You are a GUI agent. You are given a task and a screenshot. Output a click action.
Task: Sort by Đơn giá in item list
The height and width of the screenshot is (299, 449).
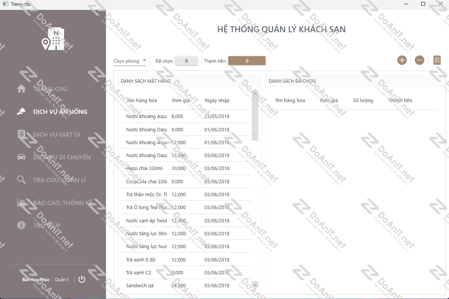click(x=181, y=101)
